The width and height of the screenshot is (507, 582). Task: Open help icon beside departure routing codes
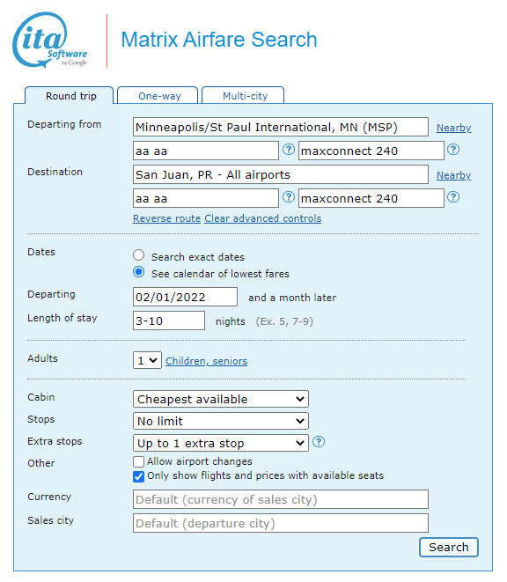(289, 150)
